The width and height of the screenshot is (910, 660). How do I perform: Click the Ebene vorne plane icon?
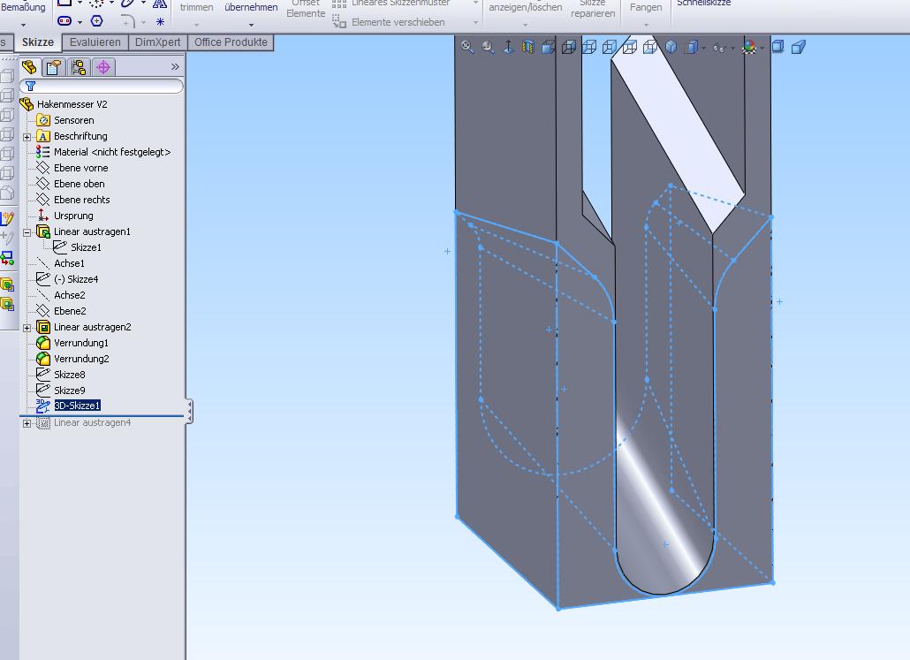click(x=43, y=168)
